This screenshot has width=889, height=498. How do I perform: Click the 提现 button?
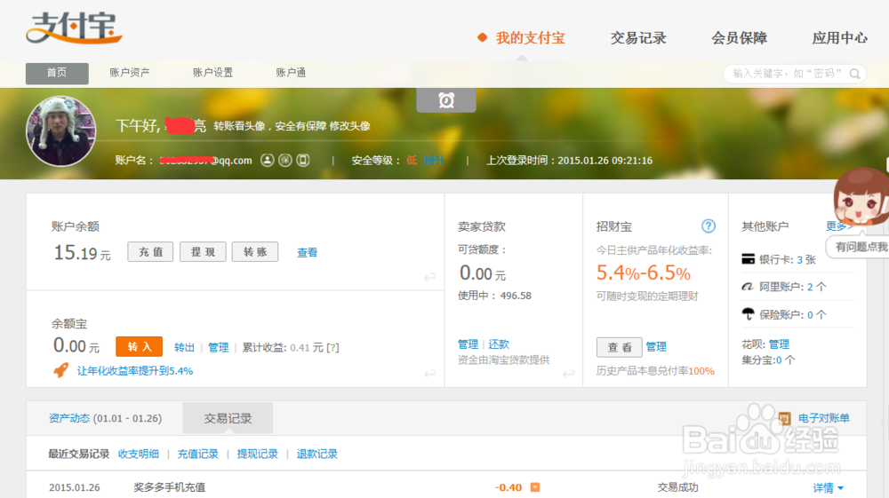[203, 252]
